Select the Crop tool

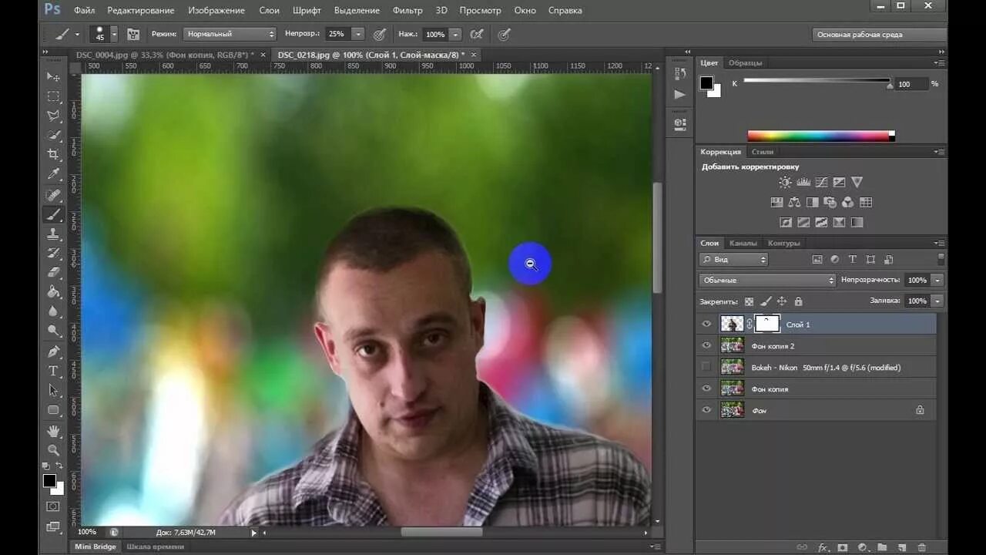click(53, 154)
